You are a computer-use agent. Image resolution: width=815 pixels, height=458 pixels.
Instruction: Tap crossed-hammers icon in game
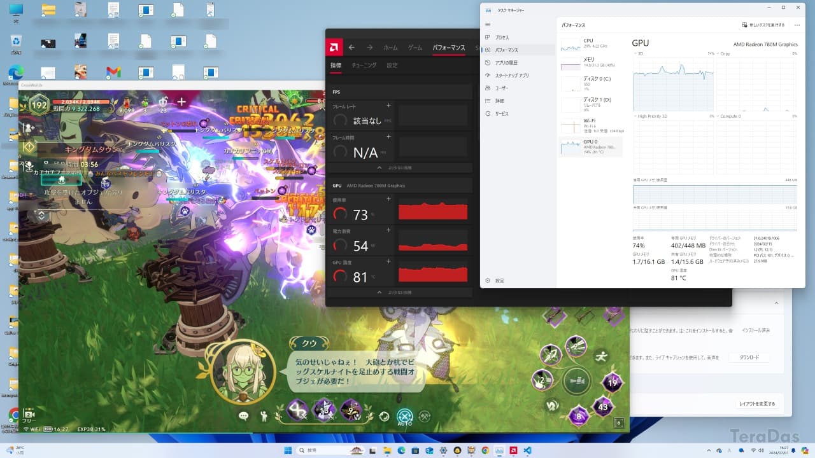425,417
